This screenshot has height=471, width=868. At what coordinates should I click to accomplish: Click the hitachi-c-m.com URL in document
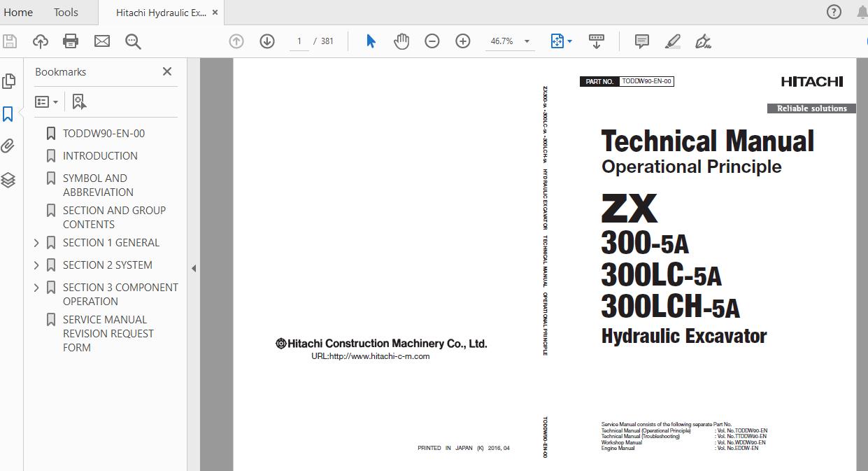coord(370,356)
